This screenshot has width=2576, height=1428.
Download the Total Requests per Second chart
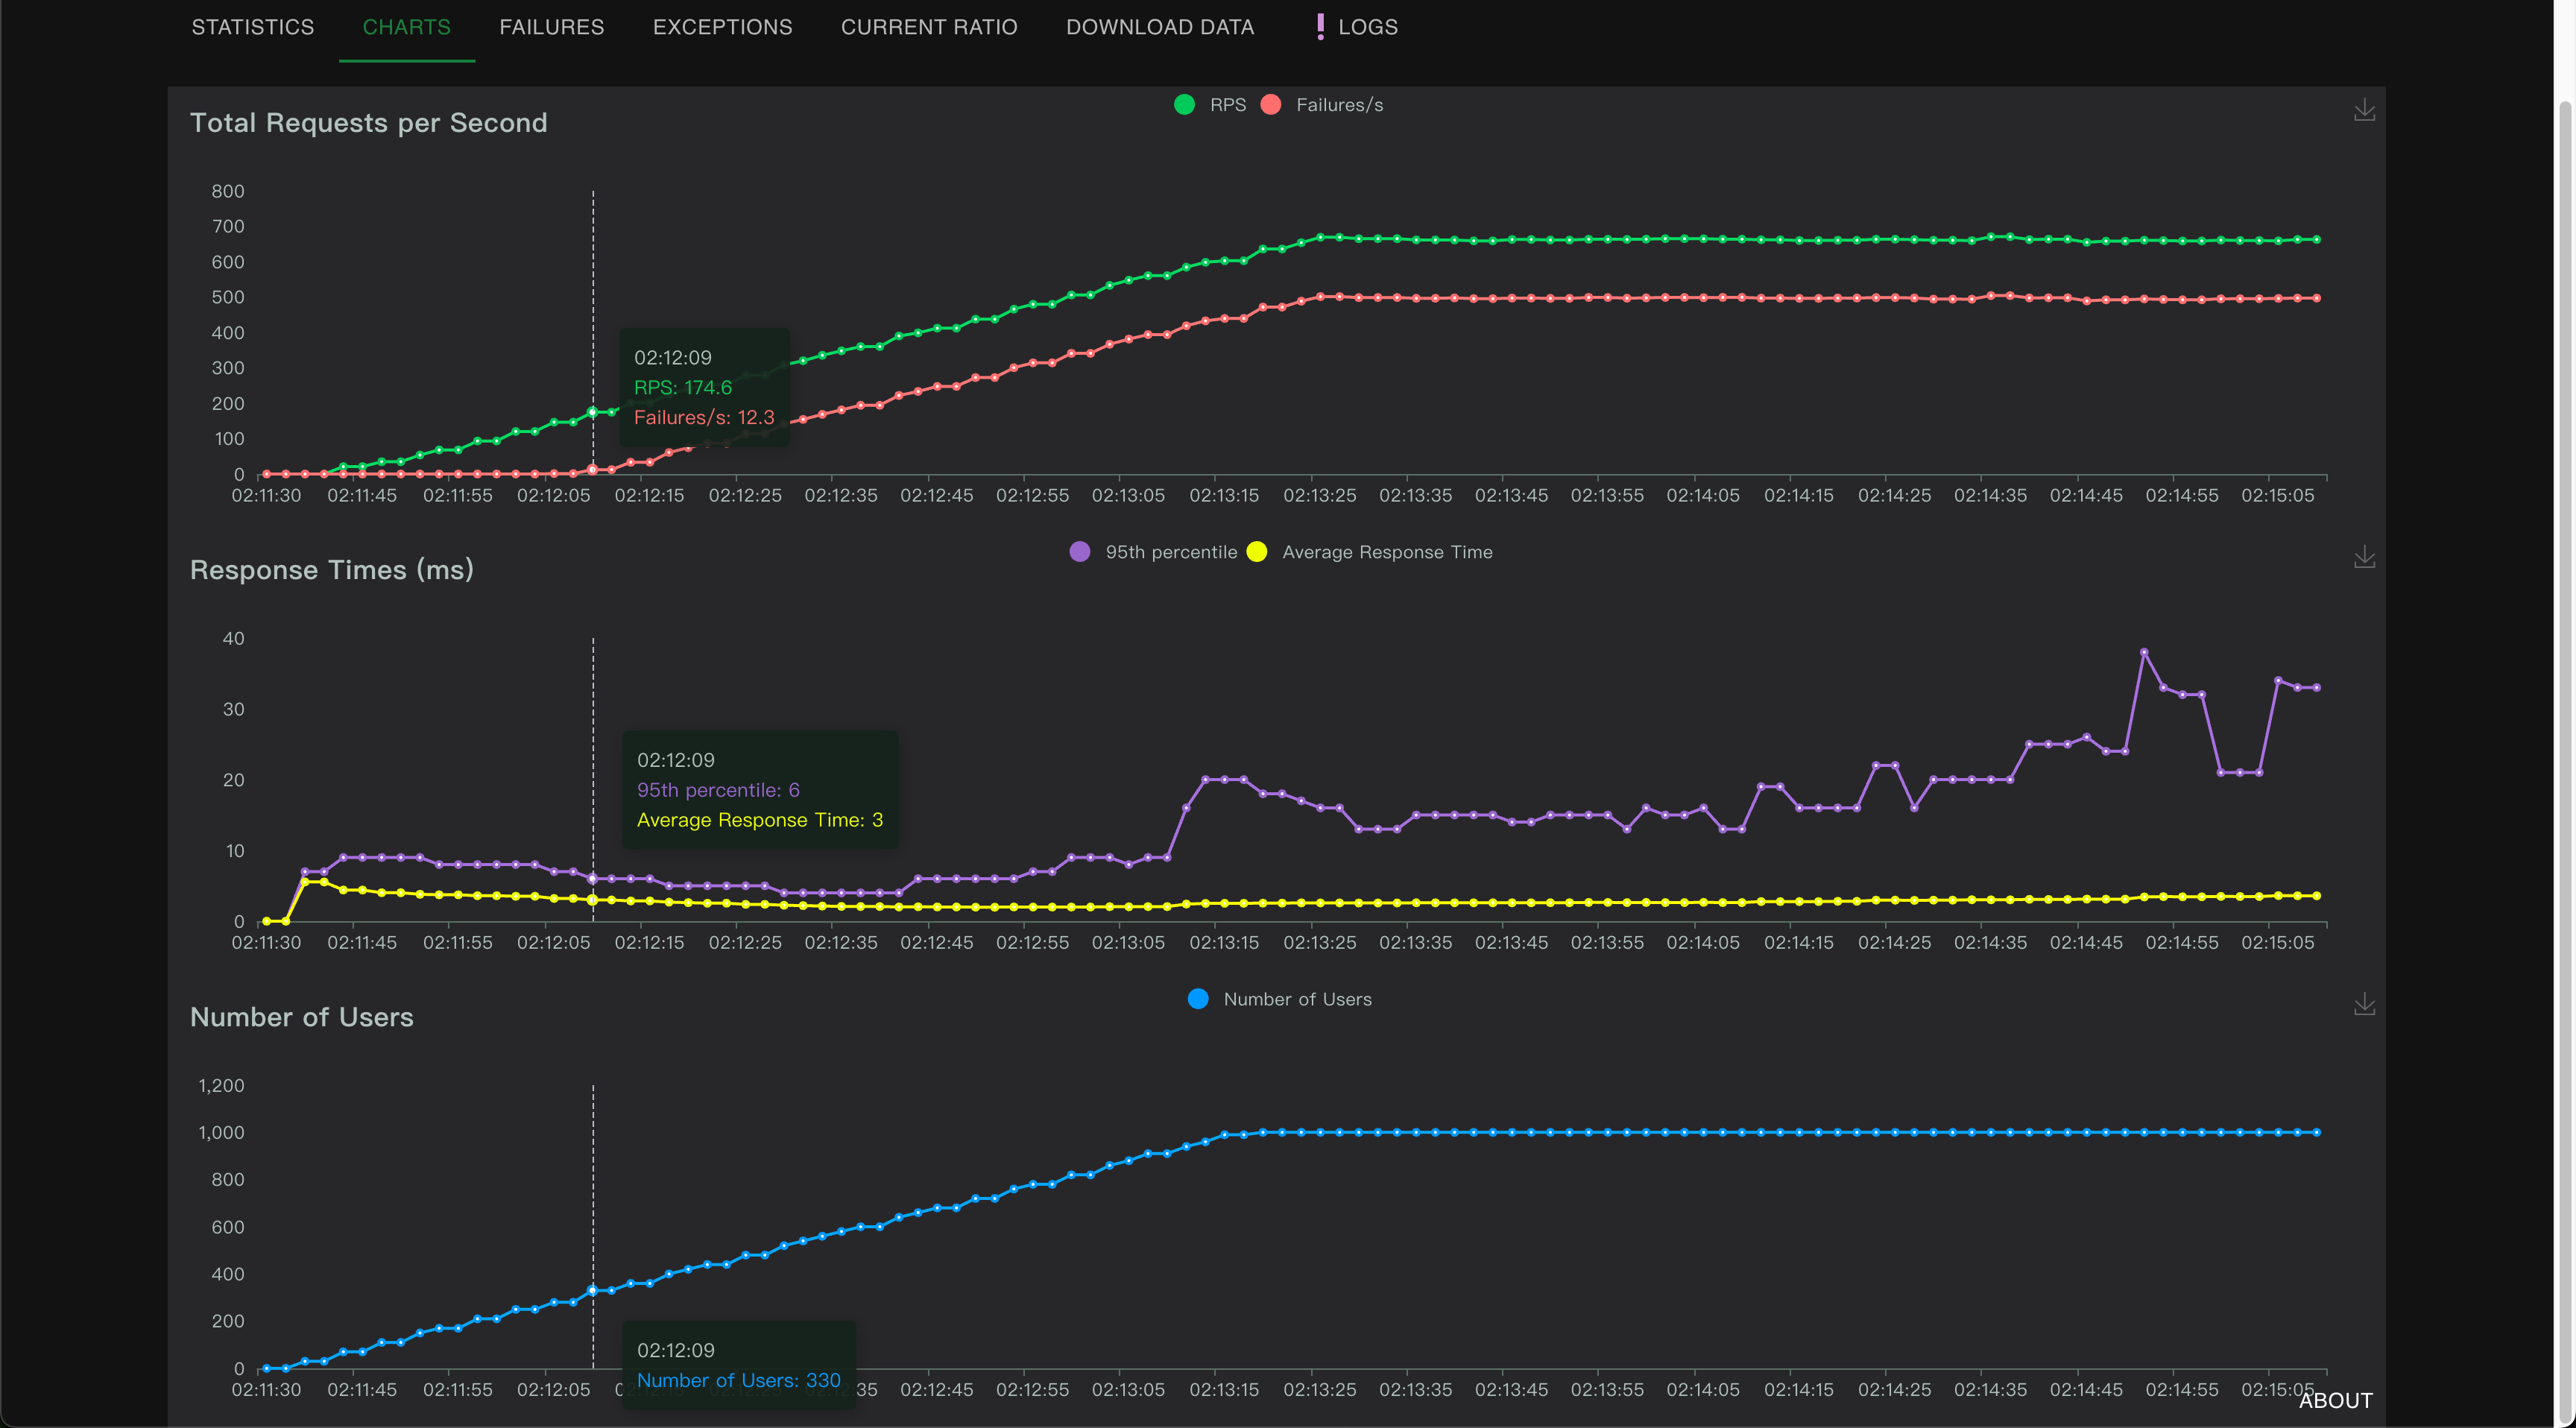pos(2364,109)
